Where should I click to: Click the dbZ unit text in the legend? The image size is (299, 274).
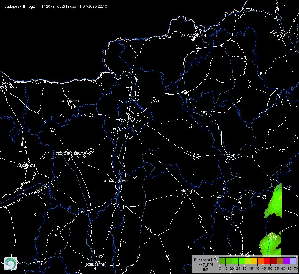pos(205,270)
